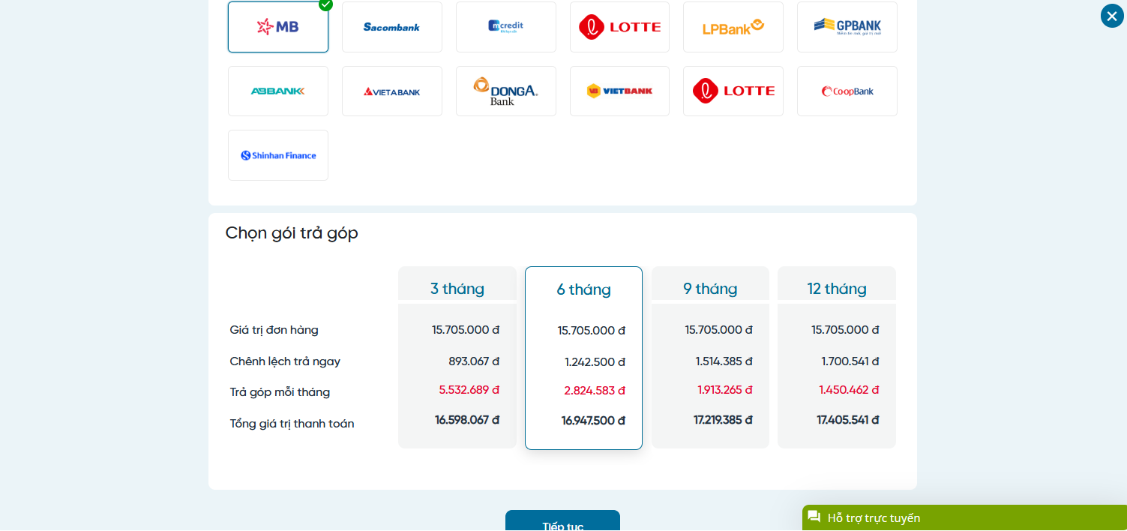
Task: Click the 1.242.500 đ difference value
Action: coord(595,361)
